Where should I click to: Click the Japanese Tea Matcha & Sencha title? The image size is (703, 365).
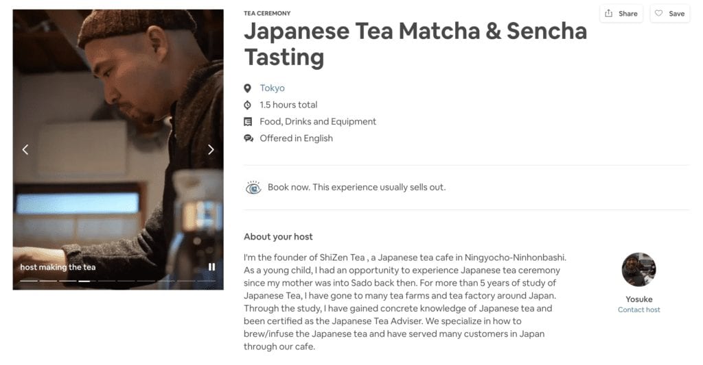coord(415,44)
